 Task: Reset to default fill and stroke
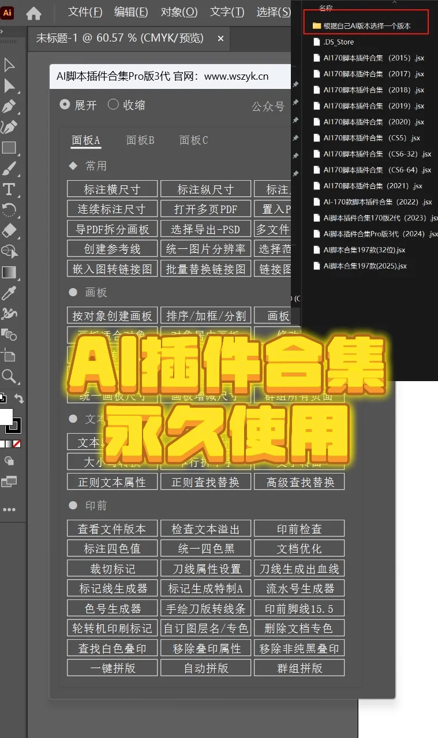click(x=2, y=398)
